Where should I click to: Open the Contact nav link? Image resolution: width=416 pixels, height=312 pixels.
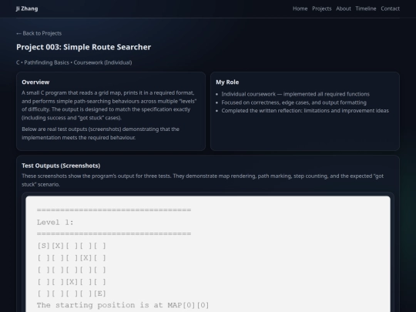click(x=390, y=8)
